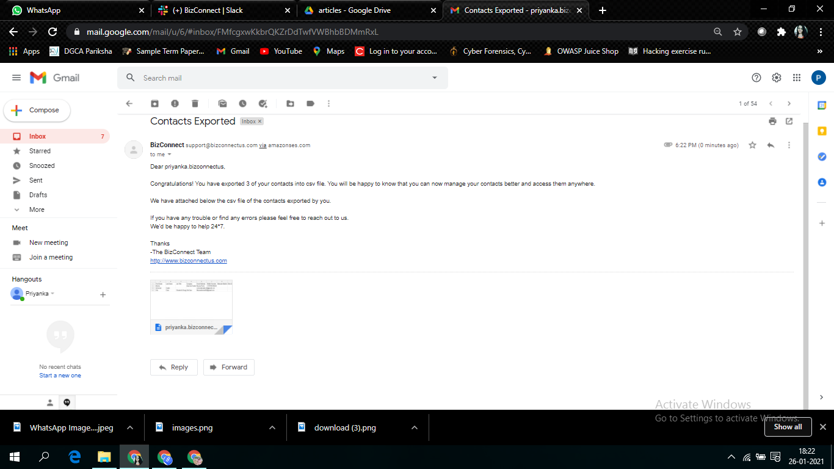834x469 pixels.
Task: Expand recipient details arrow next to 'to me'
Action: [x=169, y=155]
